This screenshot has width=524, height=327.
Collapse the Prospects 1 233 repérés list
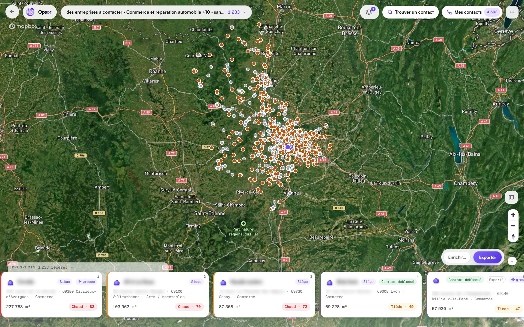click(72, 267)
